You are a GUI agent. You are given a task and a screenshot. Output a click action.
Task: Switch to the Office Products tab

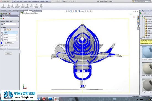click(x=37, y=11)
